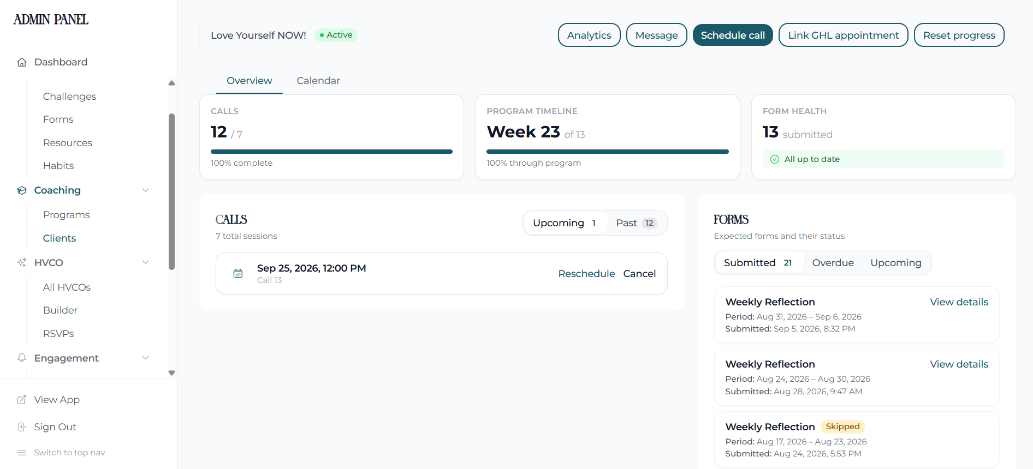The height and width of the screenshot is (469, 1033).
Task: Click the Coaching graduation cap icon
Action: 22,190
